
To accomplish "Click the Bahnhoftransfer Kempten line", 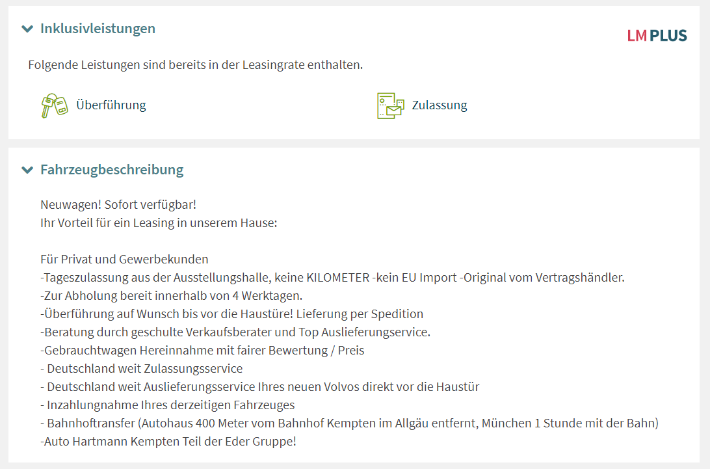I will coord(350,423).
